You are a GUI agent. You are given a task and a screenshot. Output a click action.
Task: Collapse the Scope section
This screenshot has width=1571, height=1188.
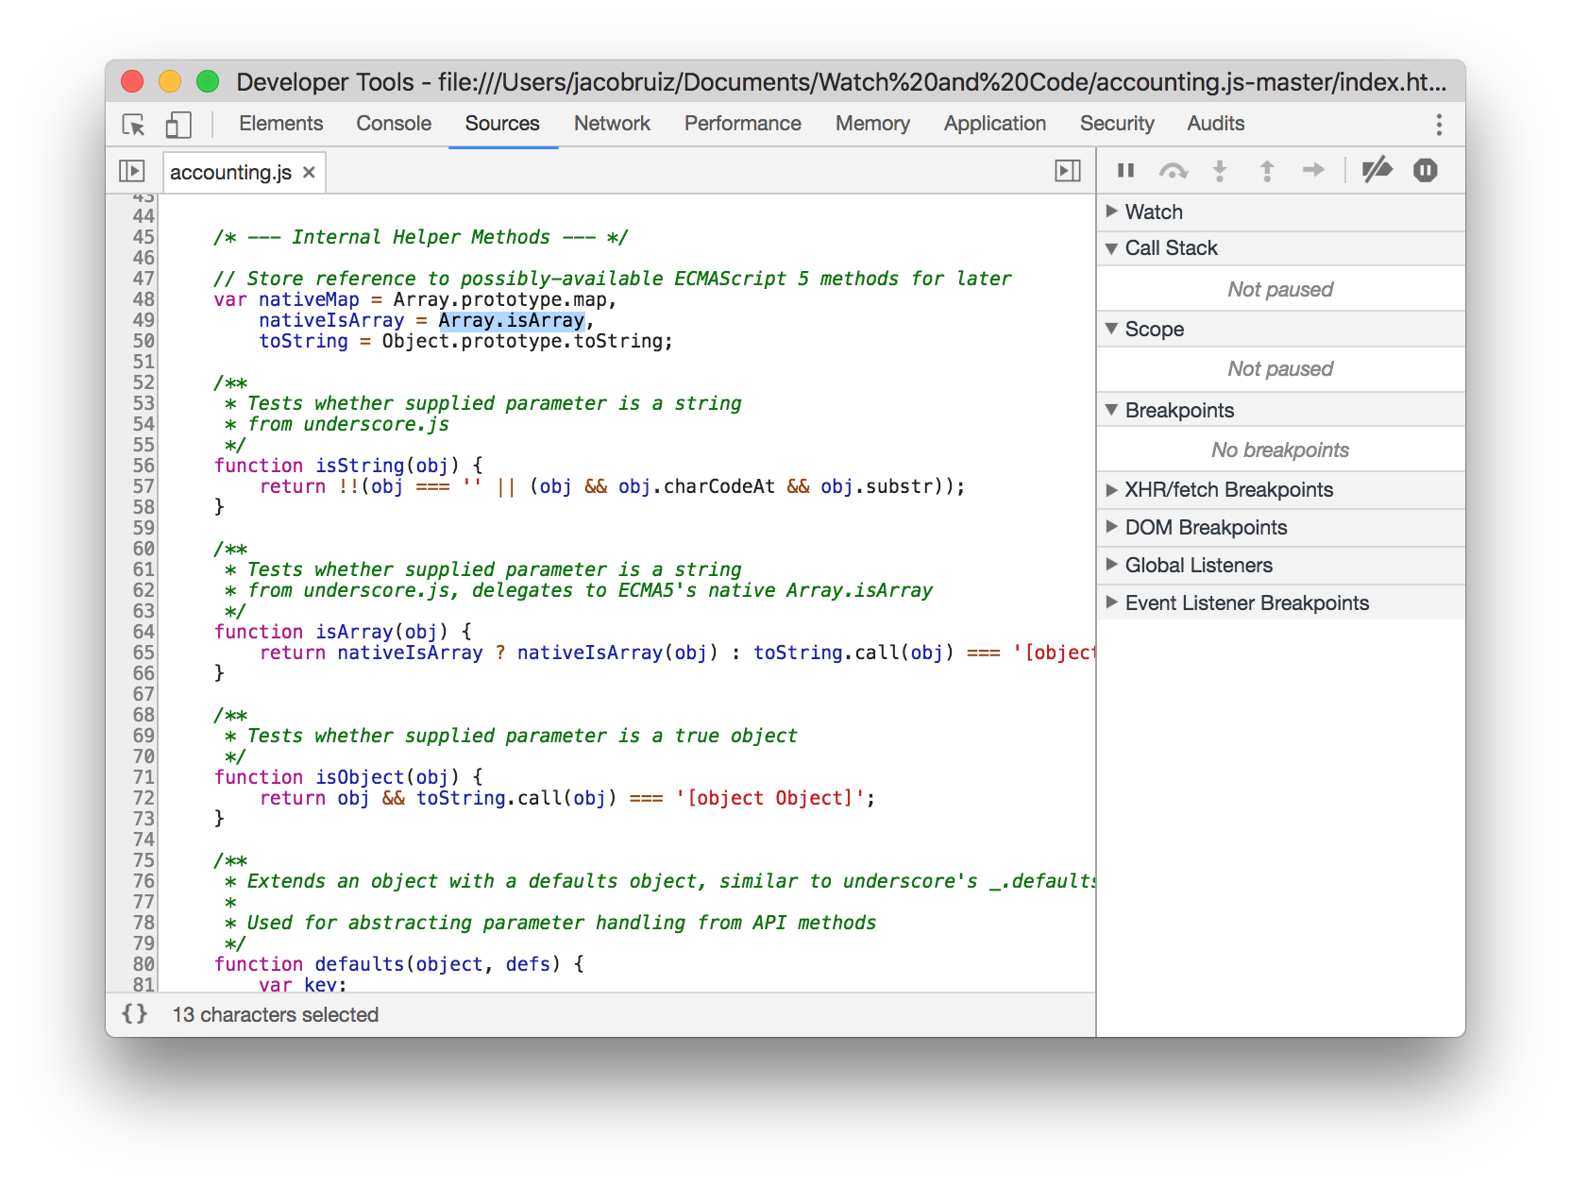pyautogui.click(x=1281, y=330)
